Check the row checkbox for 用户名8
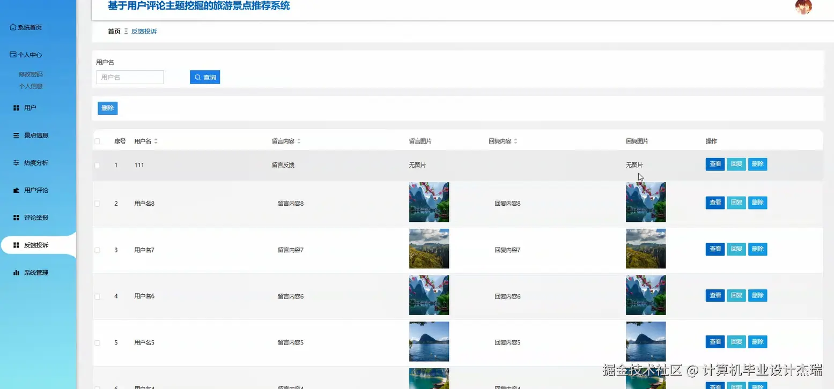Screen dimensions: 834x389 pyautogui.click(x=98, y=204)
